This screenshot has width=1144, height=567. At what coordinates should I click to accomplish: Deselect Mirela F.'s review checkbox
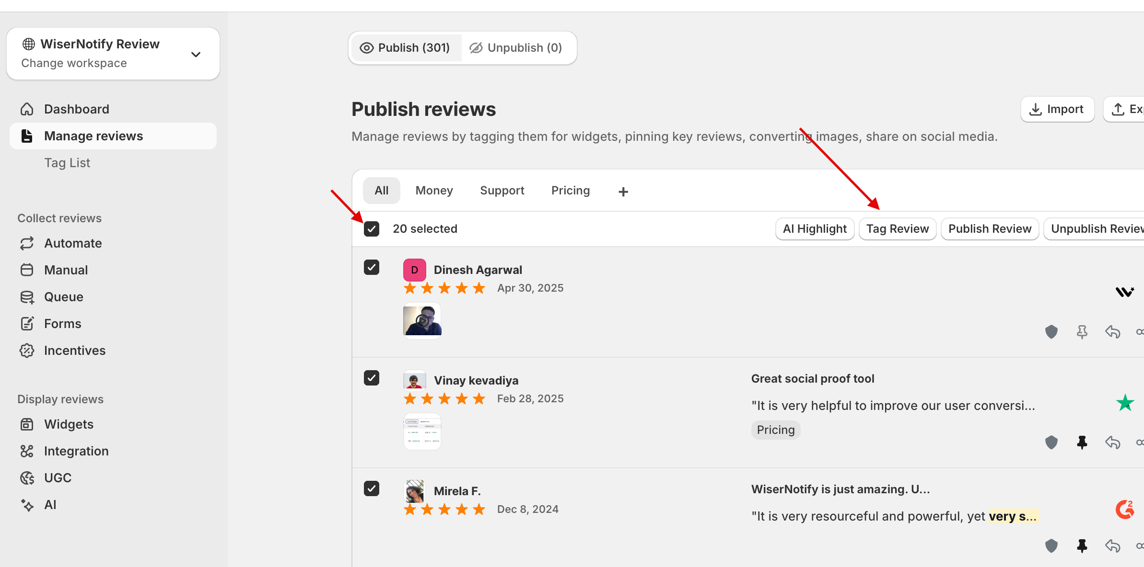[x=372, y=488]
